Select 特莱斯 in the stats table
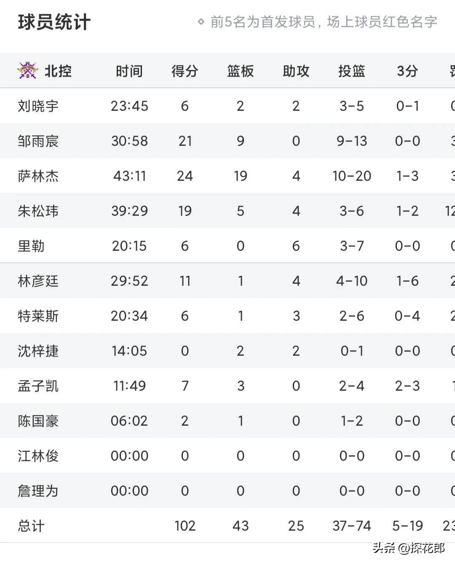The image size is (455, 564). click(38, 316)
